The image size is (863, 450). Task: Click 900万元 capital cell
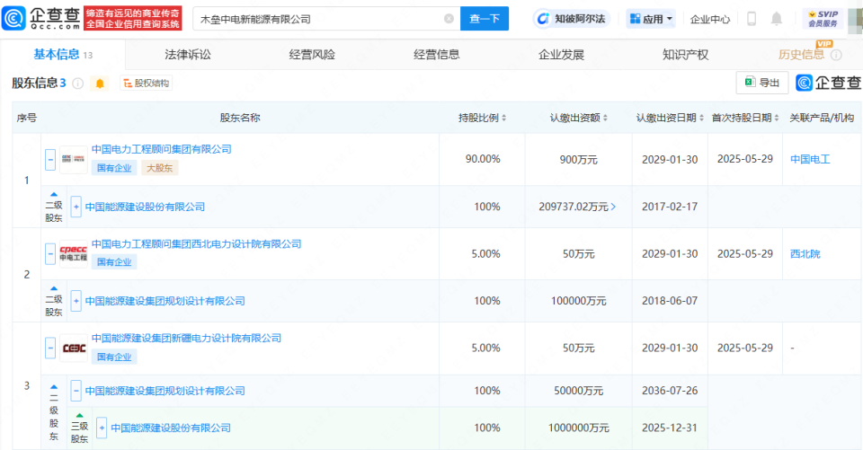[578, 160]
